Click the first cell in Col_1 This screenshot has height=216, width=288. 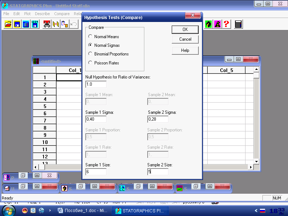(x=69, y=77)
